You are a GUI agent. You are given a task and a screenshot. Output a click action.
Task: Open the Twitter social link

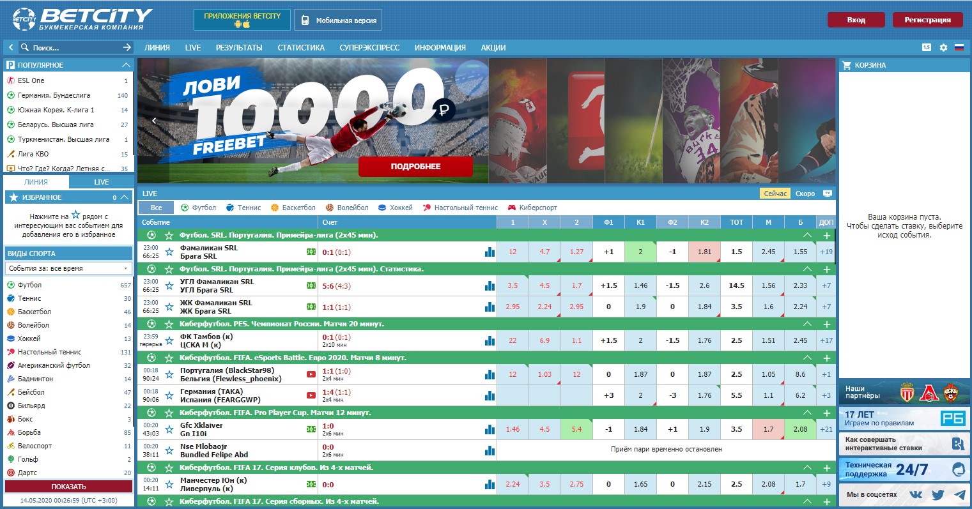(937, 494)
